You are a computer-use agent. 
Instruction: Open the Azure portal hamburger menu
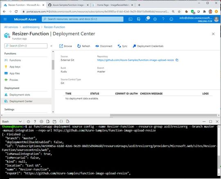click(5, 19)
